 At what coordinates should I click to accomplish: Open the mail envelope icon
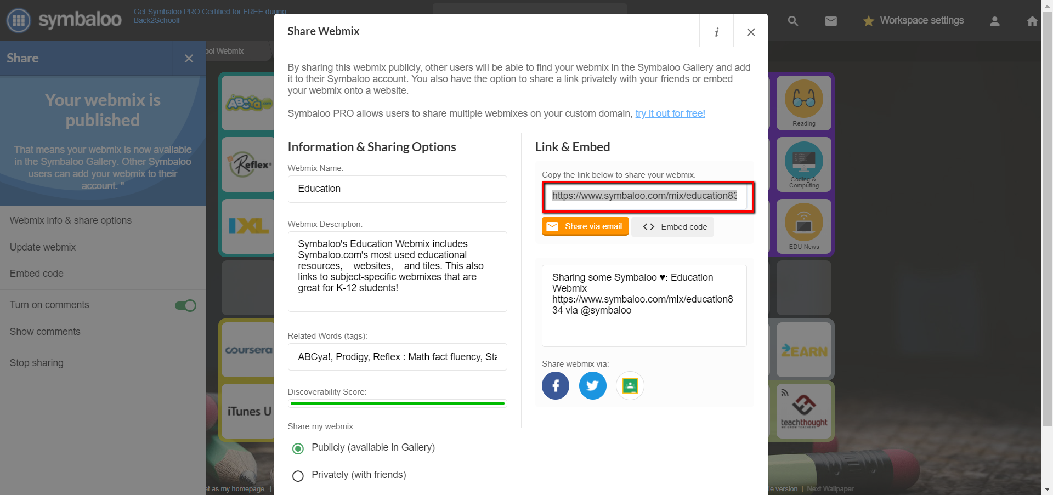pyautogui.click(x=831, y=21)
